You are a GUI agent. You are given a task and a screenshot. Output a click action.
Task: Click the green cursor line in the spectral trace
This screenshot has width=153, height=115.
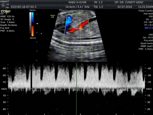click(76, 88)
